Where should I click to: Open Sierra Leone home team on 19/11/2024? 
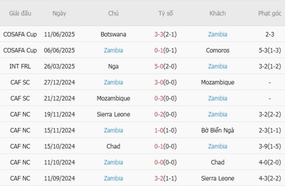tap(114, 114)
